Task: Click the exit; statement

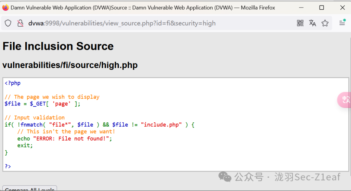Action: point(25,145)
